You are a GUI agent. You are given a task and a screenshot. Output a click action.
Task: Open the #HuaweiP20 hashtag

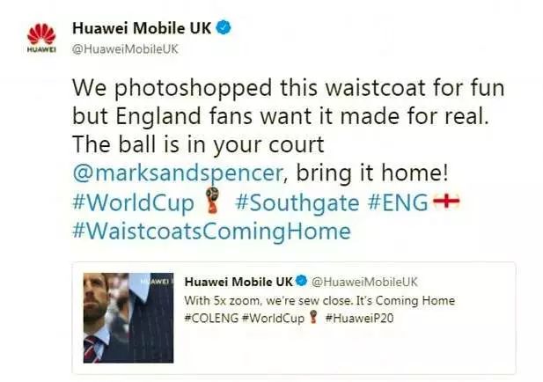[359, 318]
